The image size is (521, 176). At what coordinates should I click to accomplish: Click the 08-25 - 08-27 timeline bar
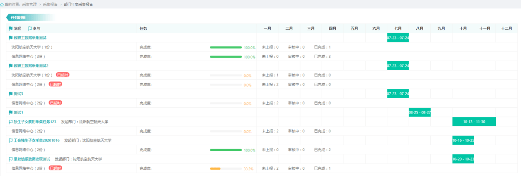[x=420, y=113]
